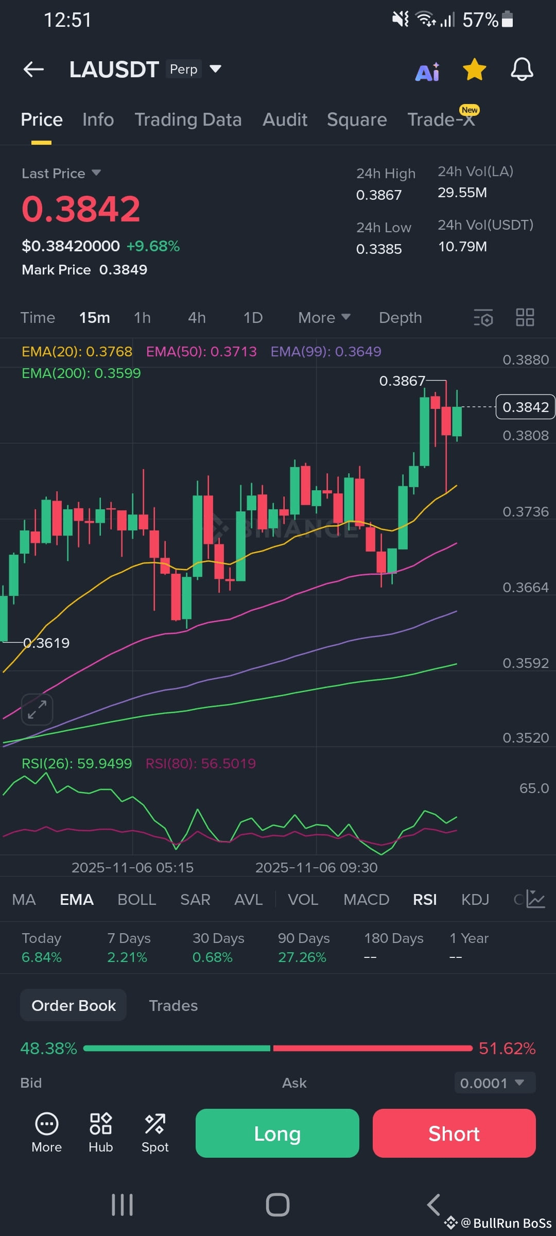Open Audit tab
This screenshot has height=1236, width=556.
pyautogui.click(x=285, y=119)
